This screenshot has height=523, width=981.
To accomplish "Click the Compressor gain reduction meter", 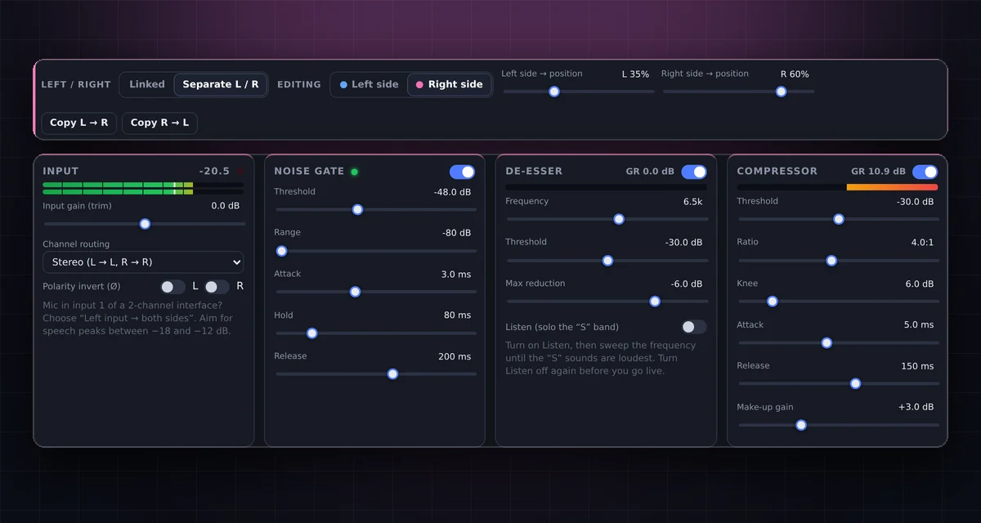I will (838, 187).
